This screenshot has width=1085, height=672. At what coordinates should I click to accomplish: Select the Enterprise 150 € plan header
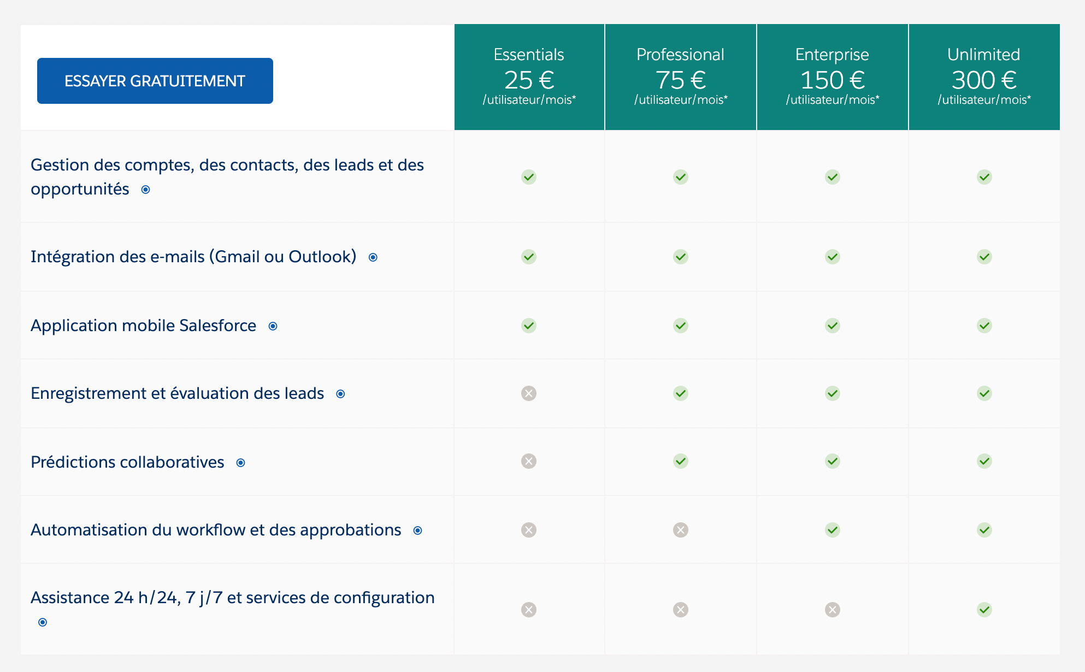[x=833, y=77]
